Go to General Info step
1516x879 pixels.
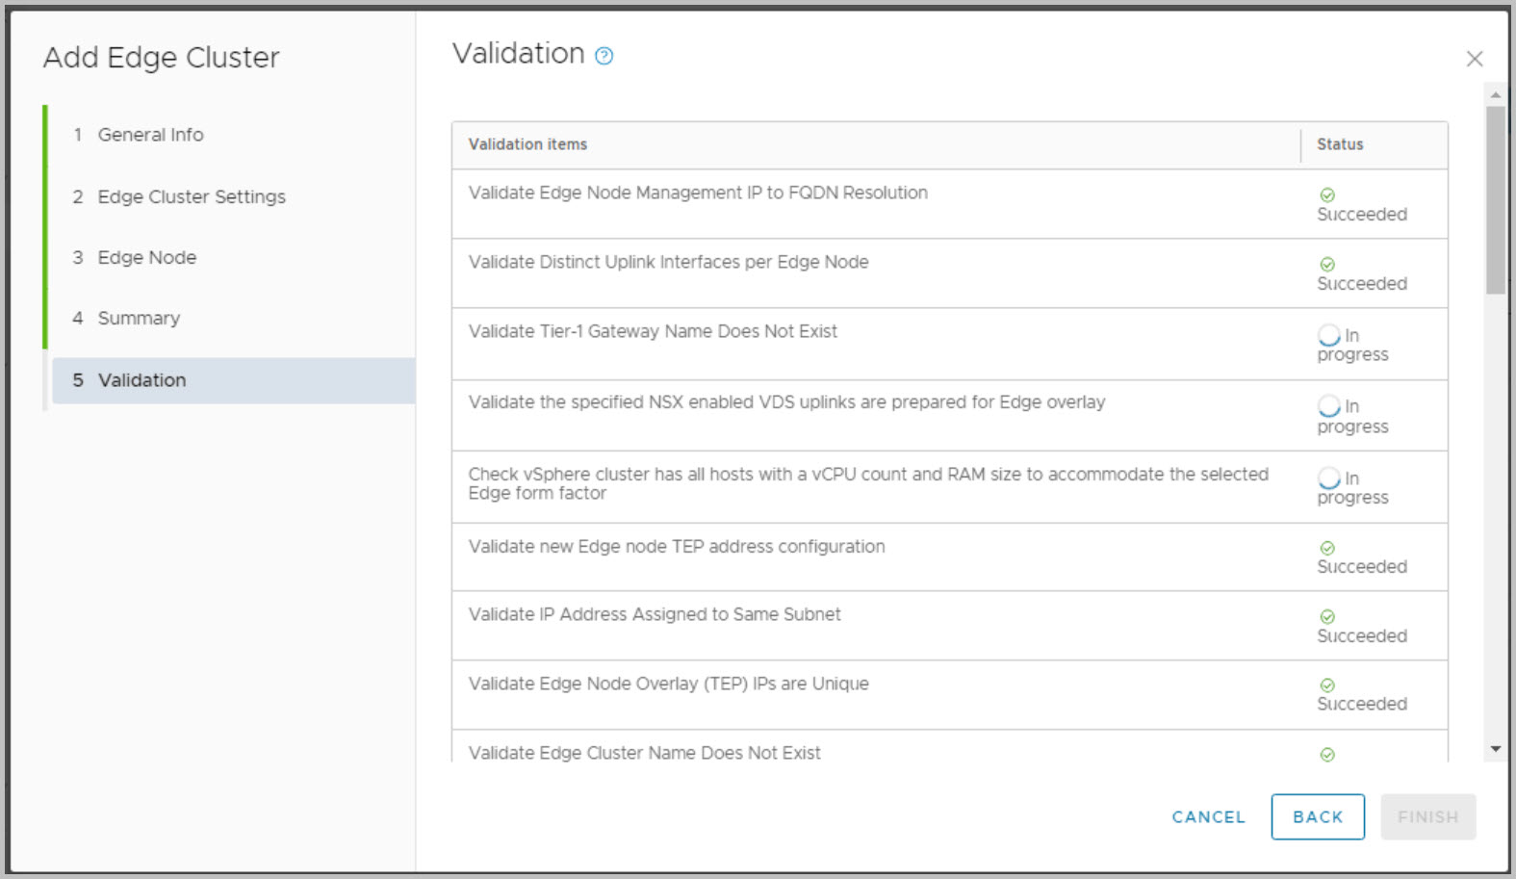pos(150,135)
